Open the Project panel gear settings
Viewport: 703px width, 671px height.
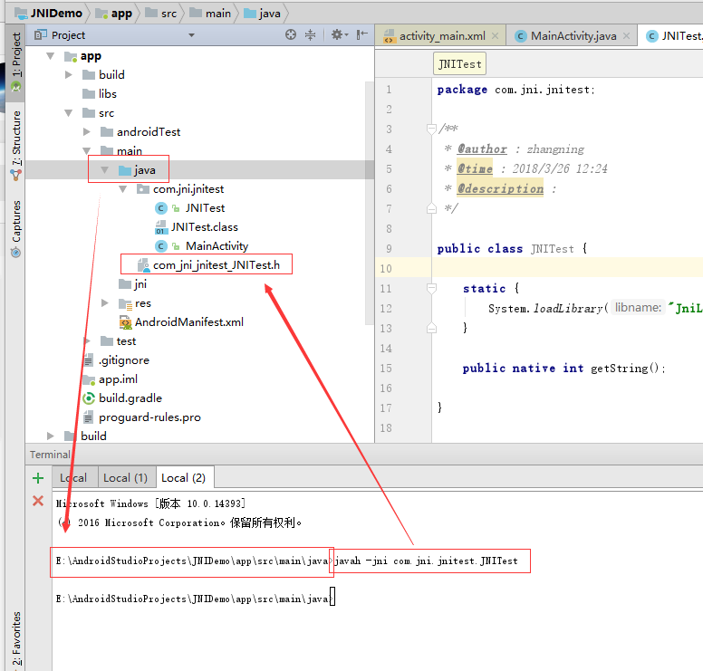tap(340, 35)
